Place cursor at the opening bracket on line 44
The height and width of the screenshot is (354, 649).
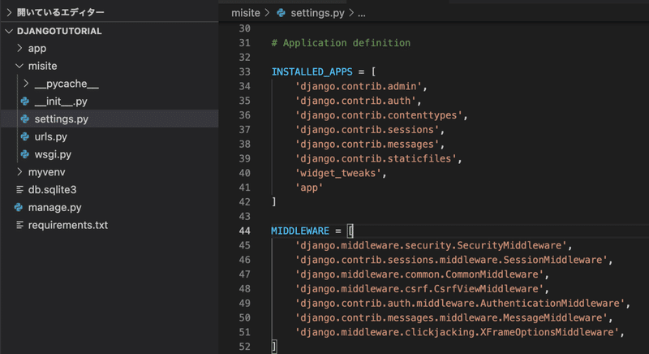pos(350,231)
